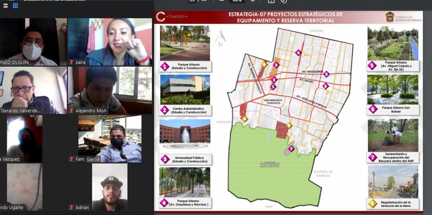Click Fam. García's muted microphone icon
The width and height of the screenshot is (432, 215).
click(x=72, y=159)
